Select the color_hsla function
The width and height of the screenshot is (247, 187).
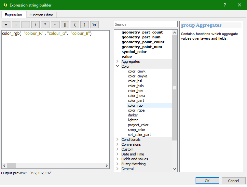coord(136,86)
